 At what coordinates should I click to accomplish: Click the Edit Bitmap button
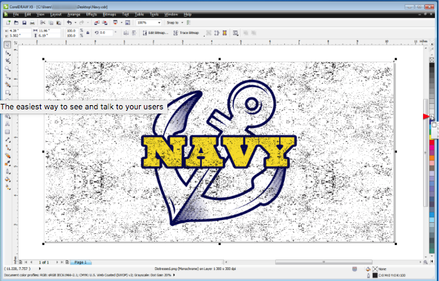click(156, 33)
